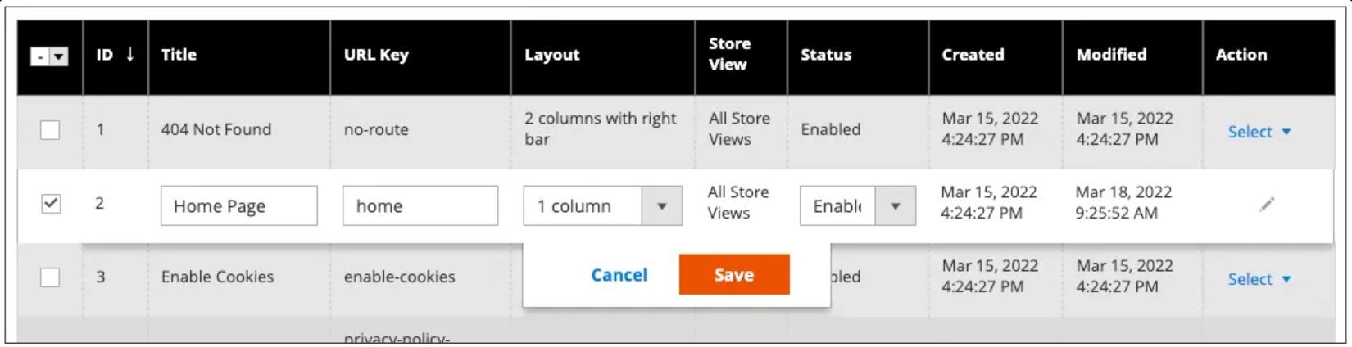This screenshot has width=1352, height=347.
Task: Sort by the Modified column header
Action: [x=1111, y=55]
